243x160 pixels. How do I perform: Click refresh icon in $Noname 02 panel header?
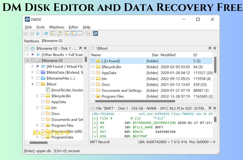pos(32,48)
